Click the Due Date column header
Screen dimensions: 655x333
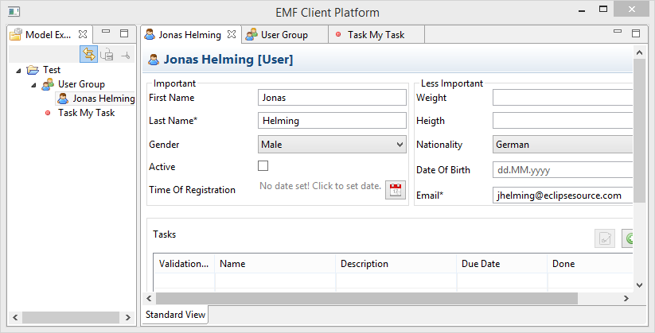pos(501,264)
